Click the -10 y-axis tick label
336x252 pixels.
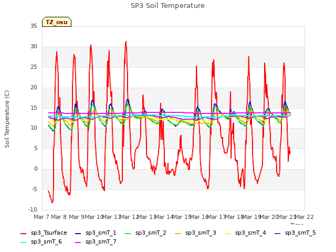[33, 209]
